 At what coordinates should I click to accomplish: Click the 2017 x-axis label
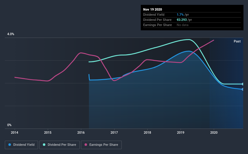point(114,132)
